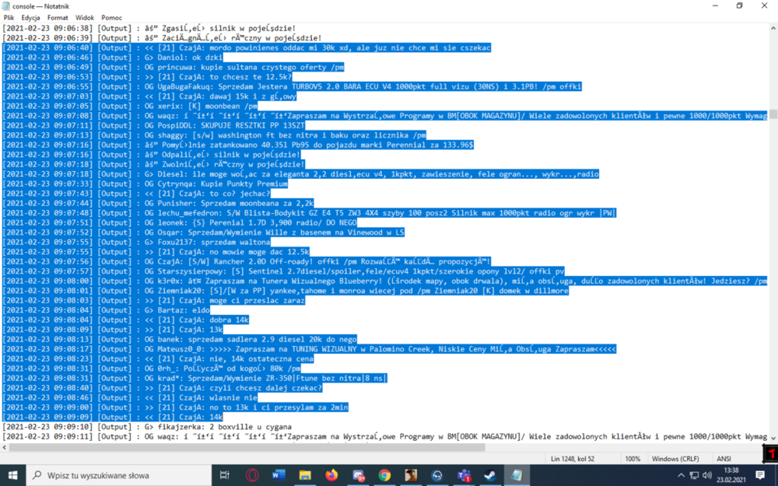Open the clock showing 13:38
This screenshot has width=778, height=486.
pos(731,475)
